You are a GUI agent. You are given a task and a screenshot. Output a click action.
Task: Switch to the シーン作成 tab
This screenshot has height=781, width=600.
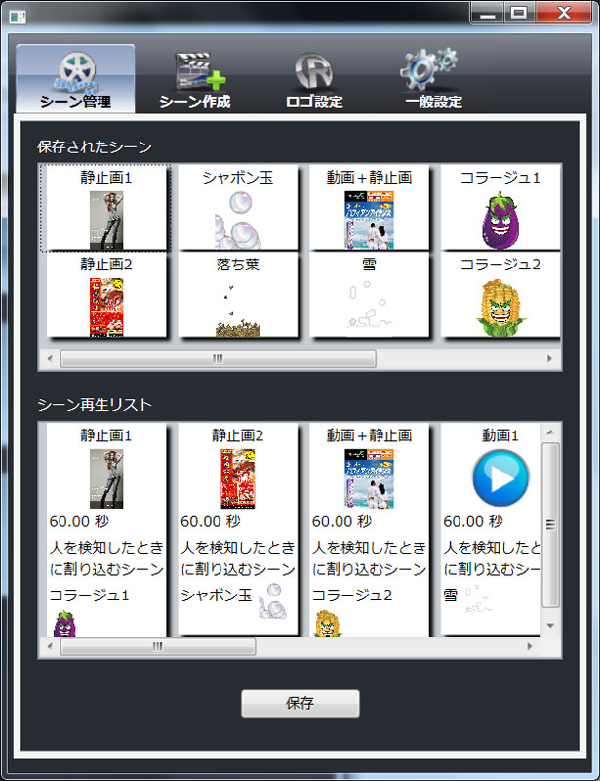coord(195,79)
